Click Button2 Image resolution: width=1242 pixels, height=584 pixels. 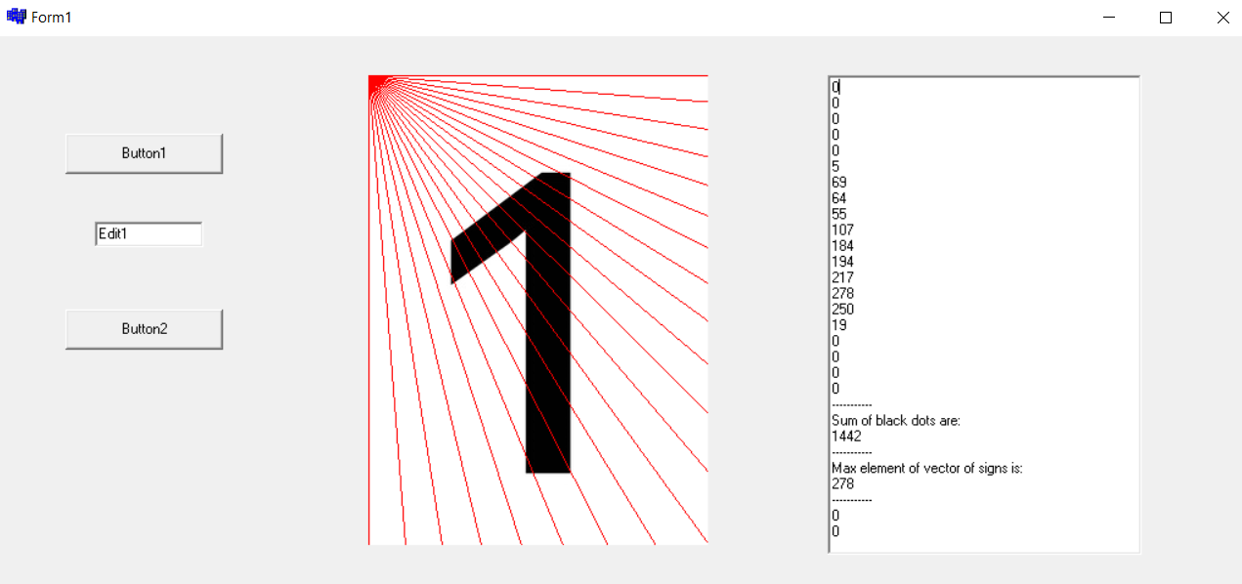(x=144, y=329)
